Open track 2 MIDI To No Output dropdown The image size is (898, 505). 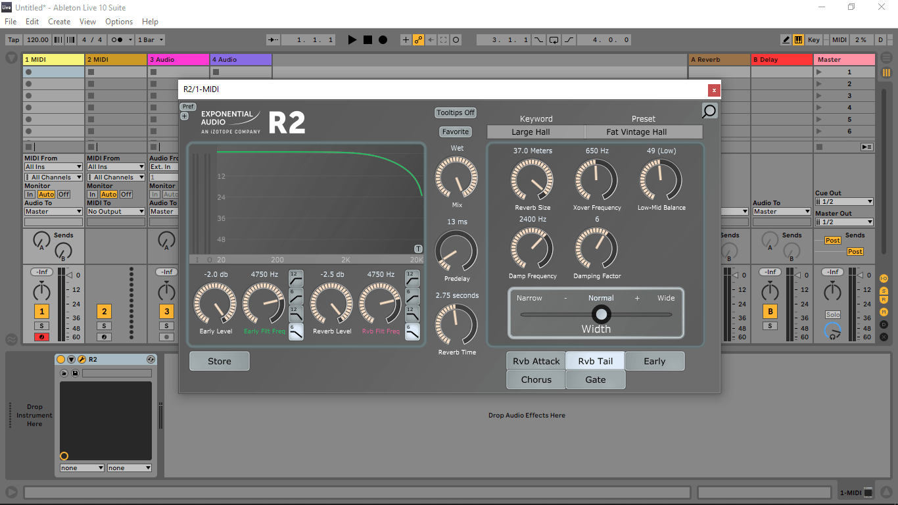coord(116,212)
